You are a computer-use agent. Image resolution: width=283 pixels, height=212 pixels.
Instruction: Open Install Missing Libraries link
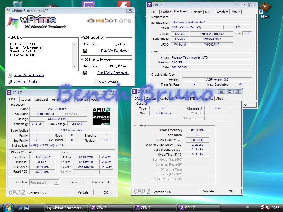[x=29, y=75]
